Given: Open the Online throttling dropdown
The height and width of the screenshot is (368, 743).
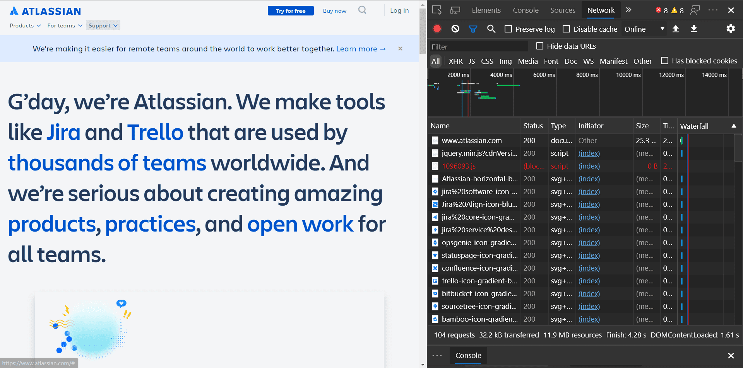Looking at the screenshot, I should [x=644, y=29].
